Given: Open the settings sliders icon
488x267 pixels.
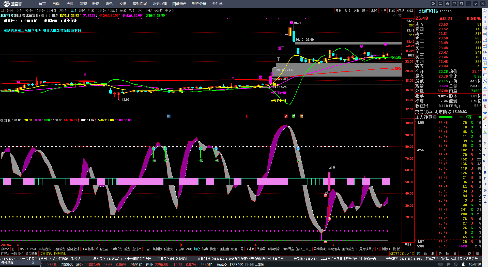Looking at the screenshot, I should (440, 4).
